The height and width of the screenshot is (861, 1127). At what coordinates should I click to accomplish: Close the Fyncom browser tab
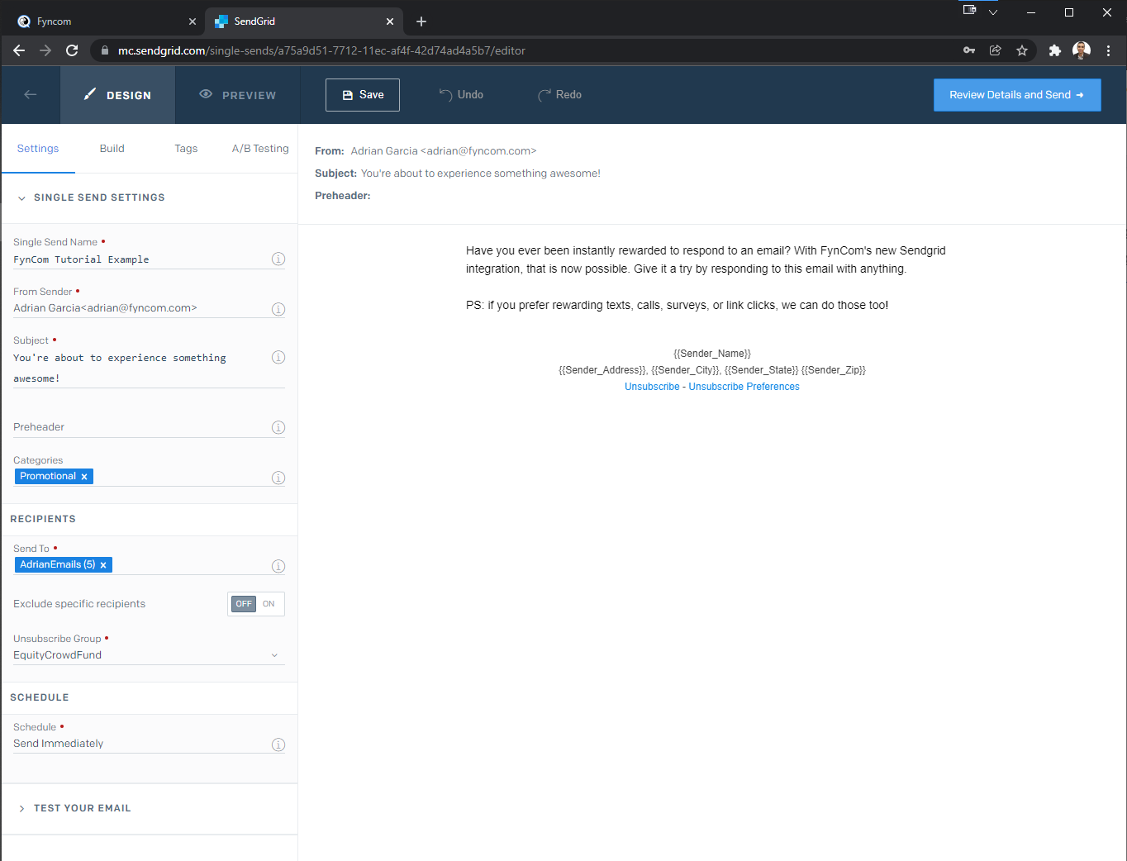click(x=193, y=21)
